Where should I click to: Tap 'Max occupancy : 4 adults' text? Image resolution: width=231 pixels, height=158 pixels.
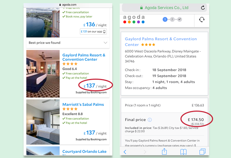[x=146, y=88]
